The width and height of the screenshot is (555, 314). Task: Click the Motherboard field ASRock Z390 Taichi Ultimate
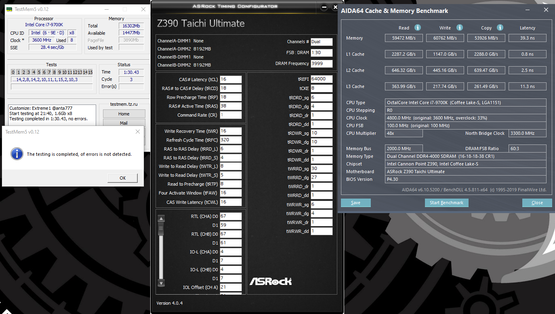click(x=465, y=172)
